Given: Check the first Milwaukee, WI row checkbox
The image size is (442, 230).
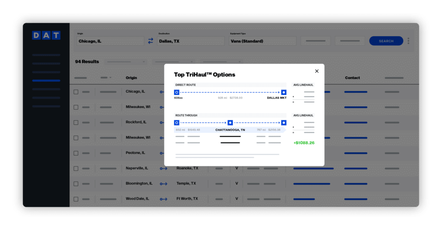Looking at the screenshot, I should pos(76,107).
